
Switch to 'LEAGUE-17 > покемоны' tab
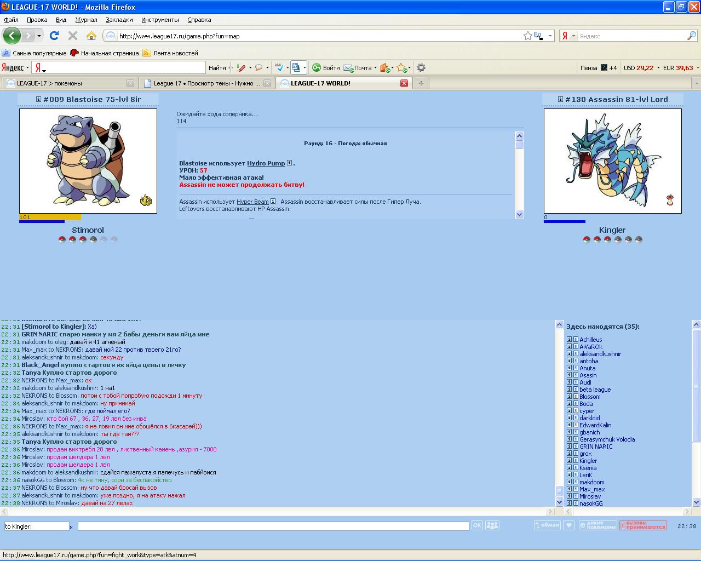pos(69,83)
